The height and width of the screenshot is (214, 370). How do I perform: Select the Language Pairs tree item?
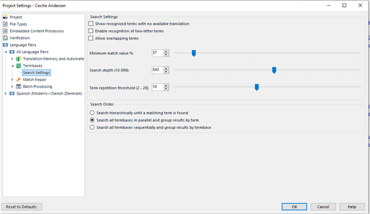tap(23, 45)
